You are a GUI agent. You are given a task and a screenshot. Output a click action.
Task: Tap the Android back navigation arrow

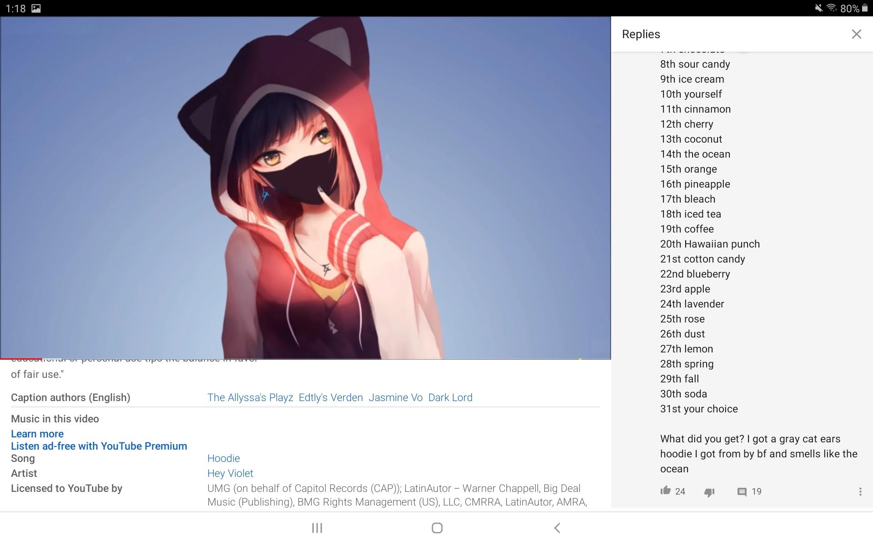click(x=557, y=528)
